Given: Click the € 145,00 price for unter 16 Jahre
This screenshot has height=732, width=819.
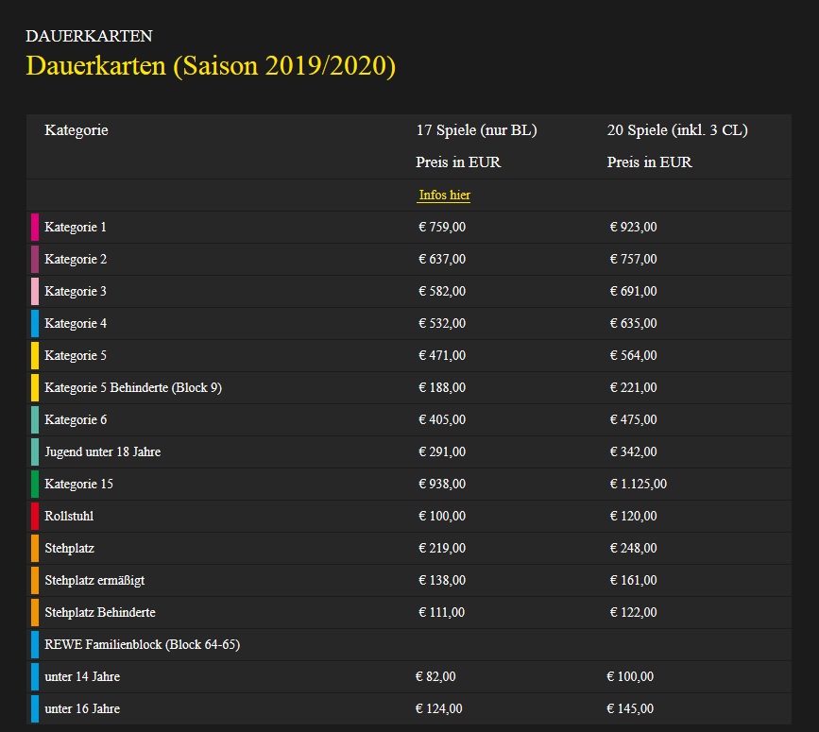Looking at the screenshot, I should point(630,708).
